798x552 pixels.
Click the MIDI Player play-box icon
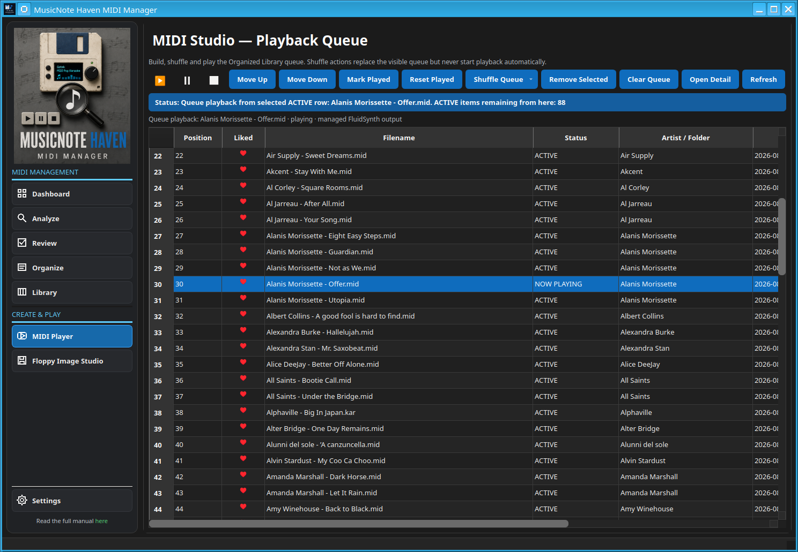click(x=22, y=336)
